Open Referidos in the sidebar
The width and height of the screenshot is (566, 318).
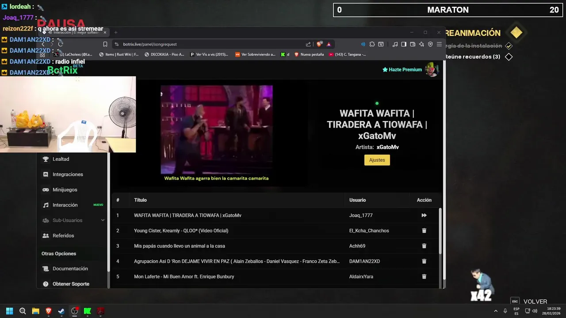(x=63, y=236)
